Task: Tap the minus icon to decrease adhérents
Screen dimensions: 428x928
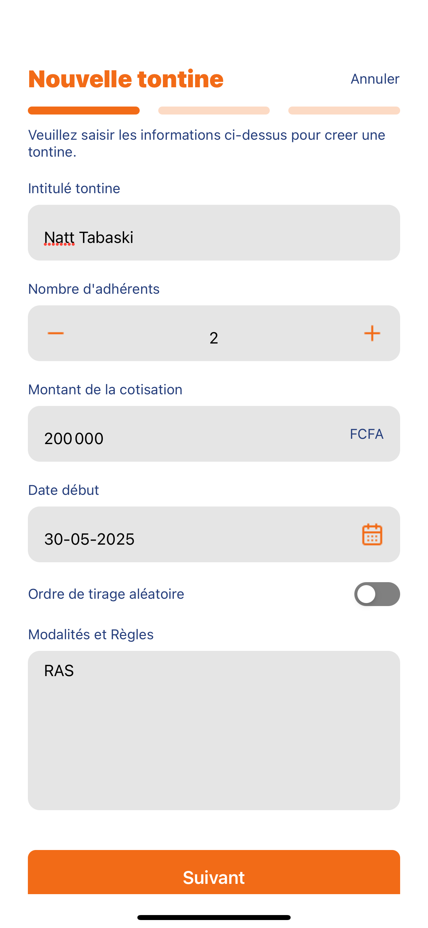Action: coord(55,333)
